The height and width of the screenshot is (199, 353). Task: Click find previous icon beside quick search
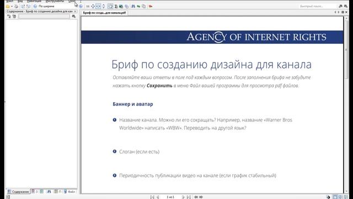(x=341, y=6)
